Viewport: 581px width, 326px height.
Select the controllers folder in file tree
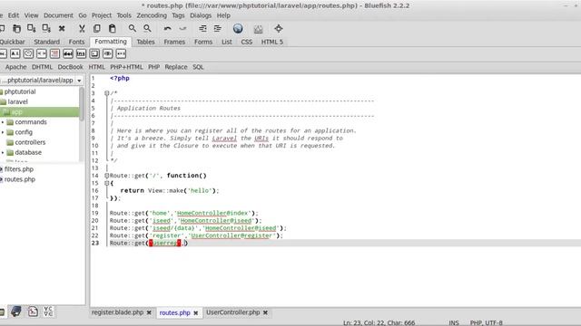[30, 142]
